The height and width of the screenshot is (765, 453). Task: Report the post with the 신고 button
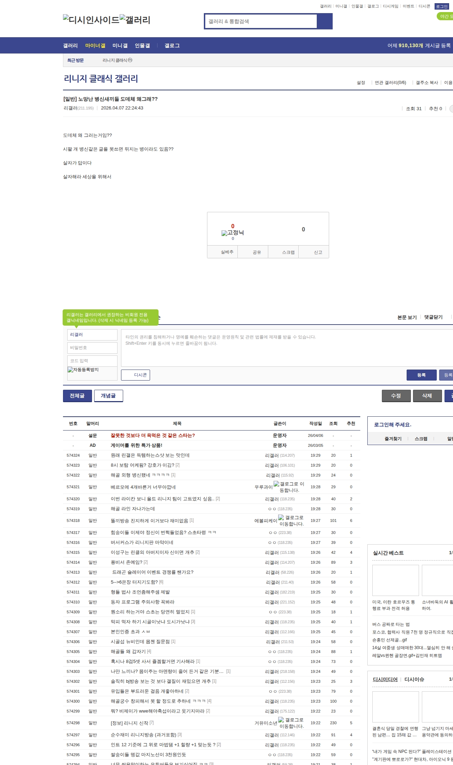314,252
